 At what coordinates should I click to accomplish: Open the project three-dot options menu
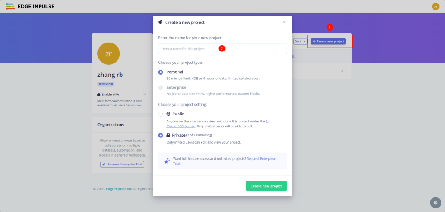tap(342, 71)
